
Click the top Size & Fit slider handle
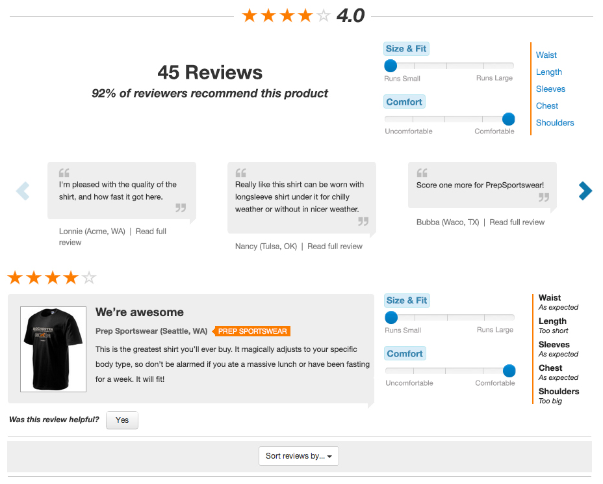coord(391,65)
